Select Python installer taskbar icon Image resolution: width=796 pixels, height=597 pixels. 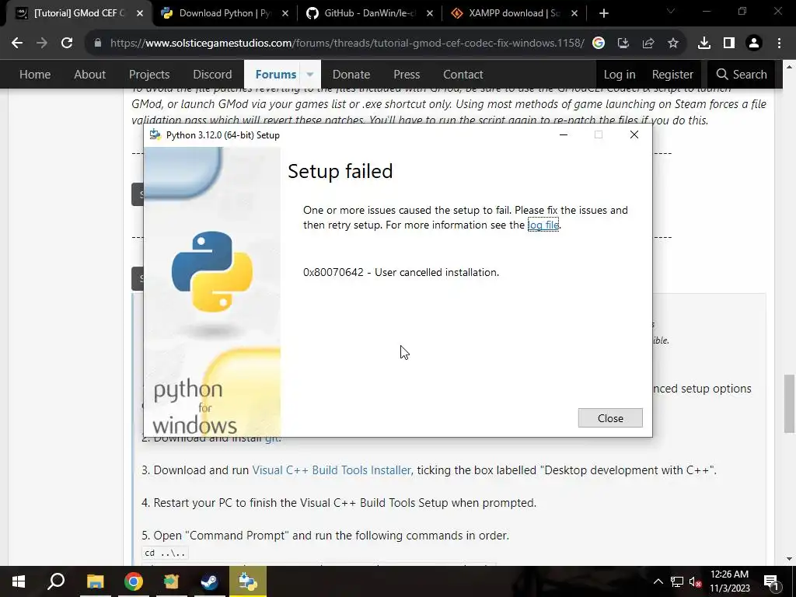(x=248, y=581)
